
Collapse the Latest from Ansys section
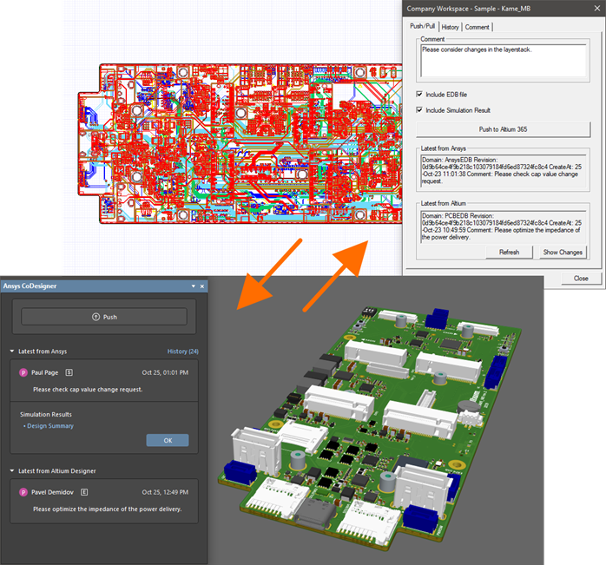coord(12,351)
